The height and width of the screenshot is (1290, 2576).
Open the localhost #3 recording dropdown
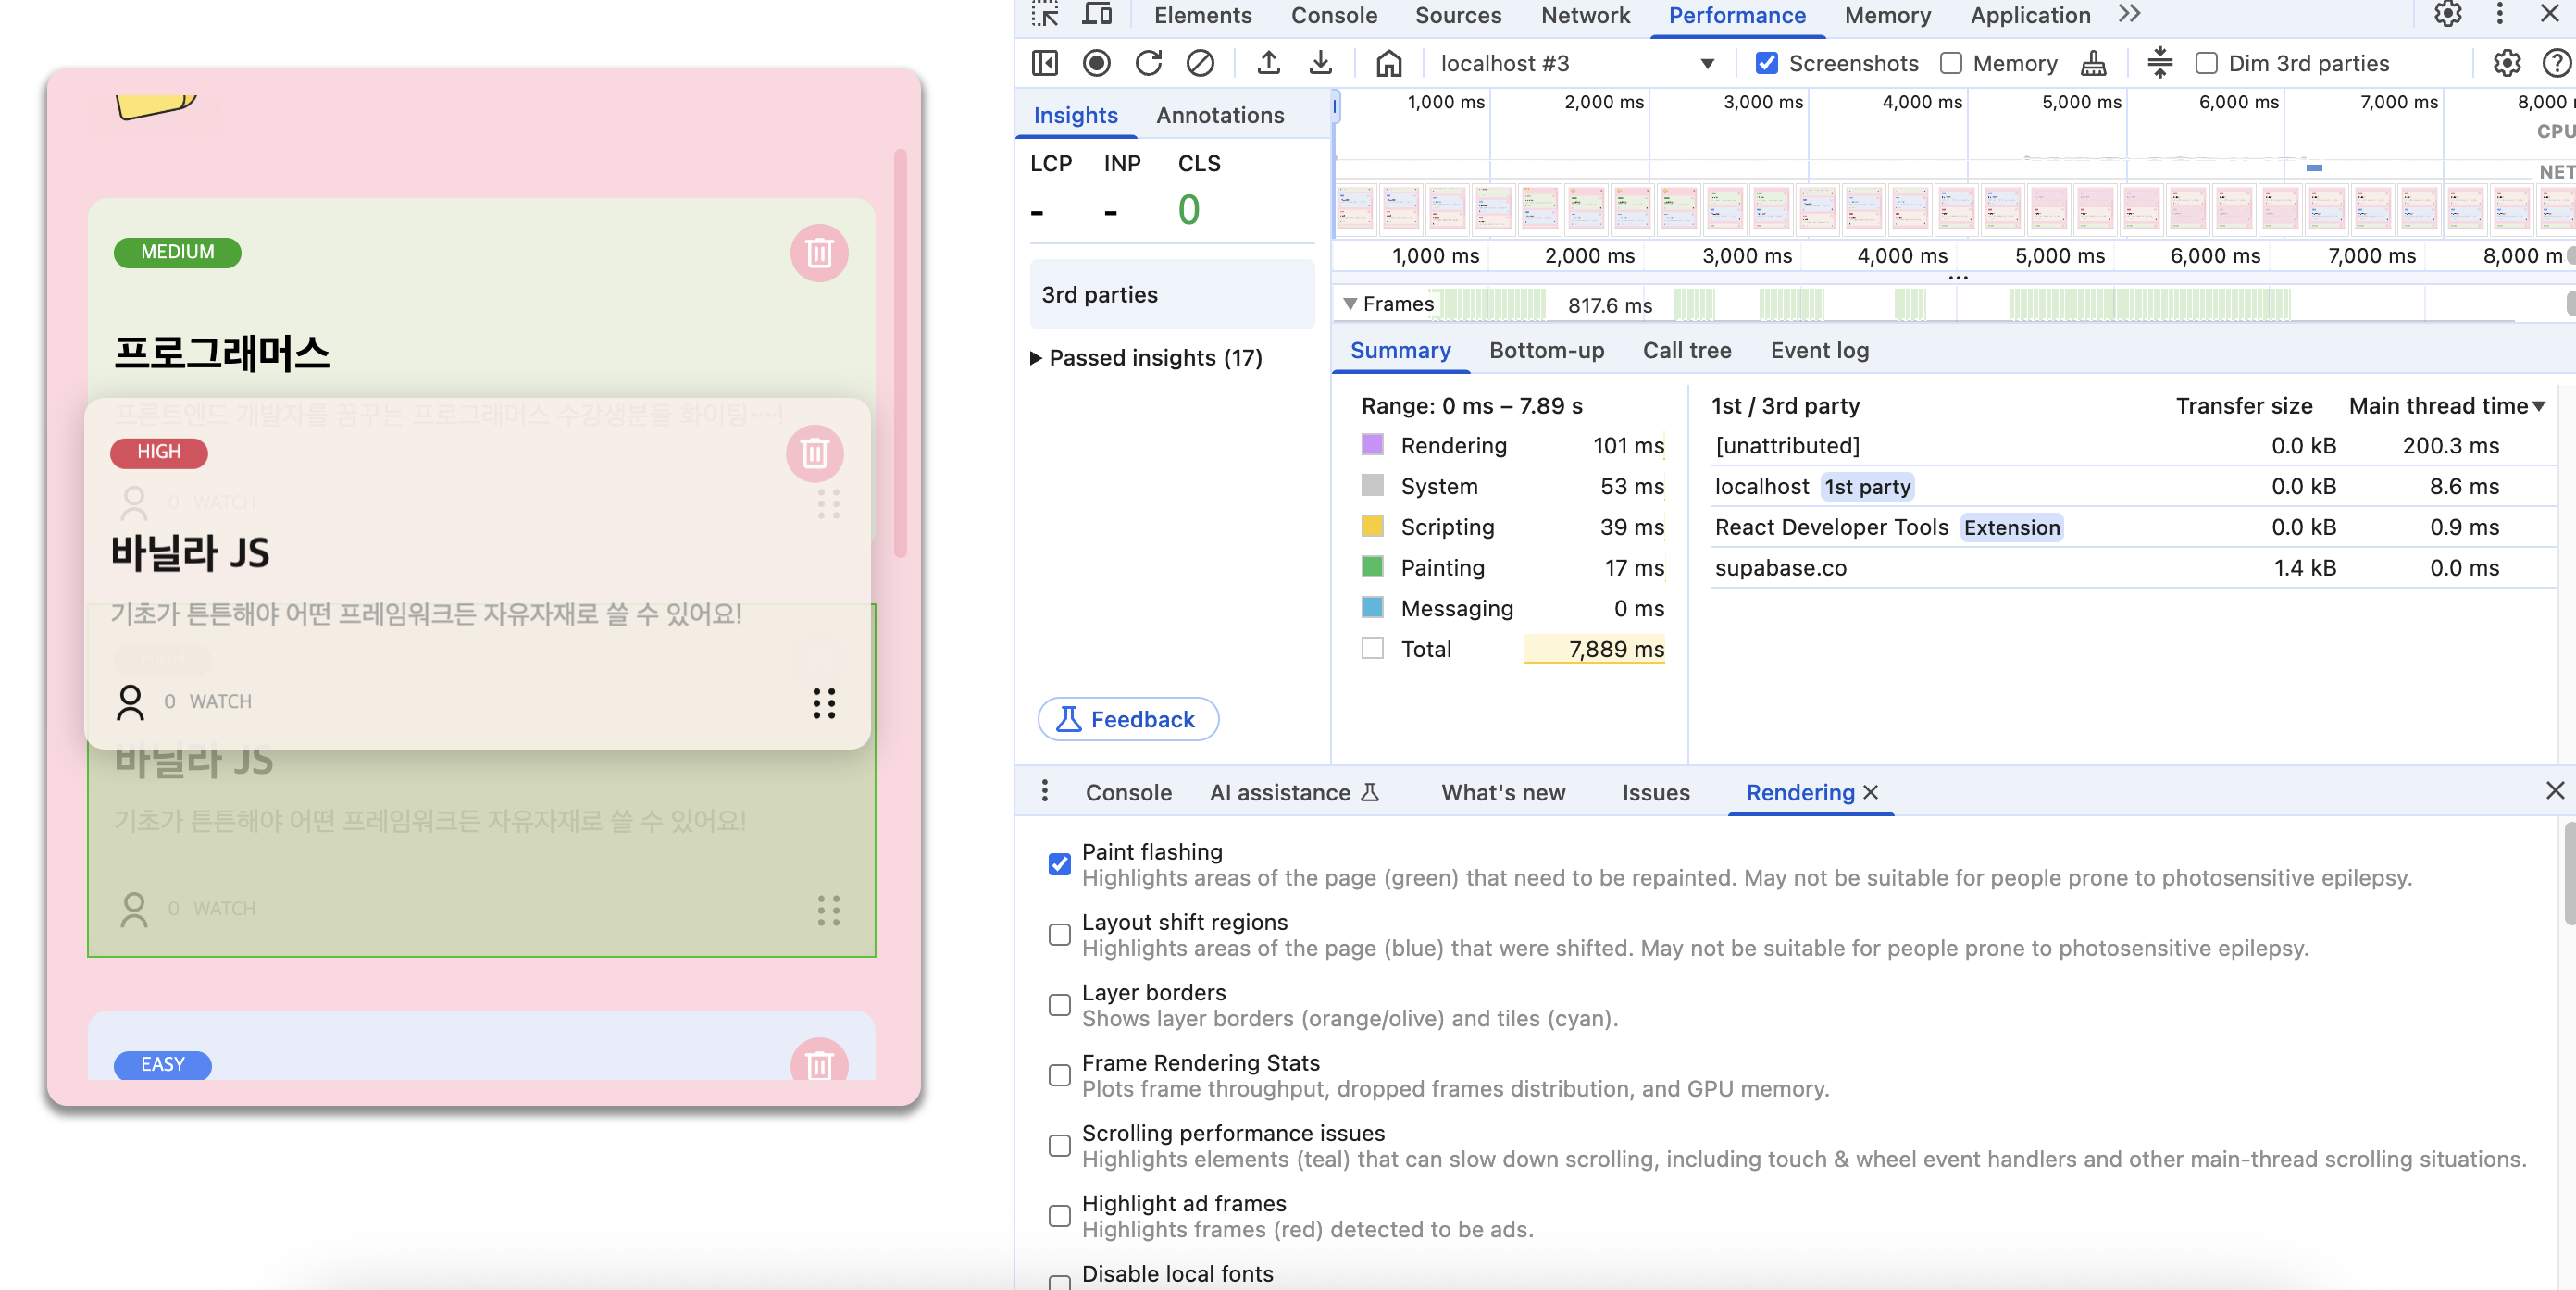pyautogui.click(x=1707, y=63)
